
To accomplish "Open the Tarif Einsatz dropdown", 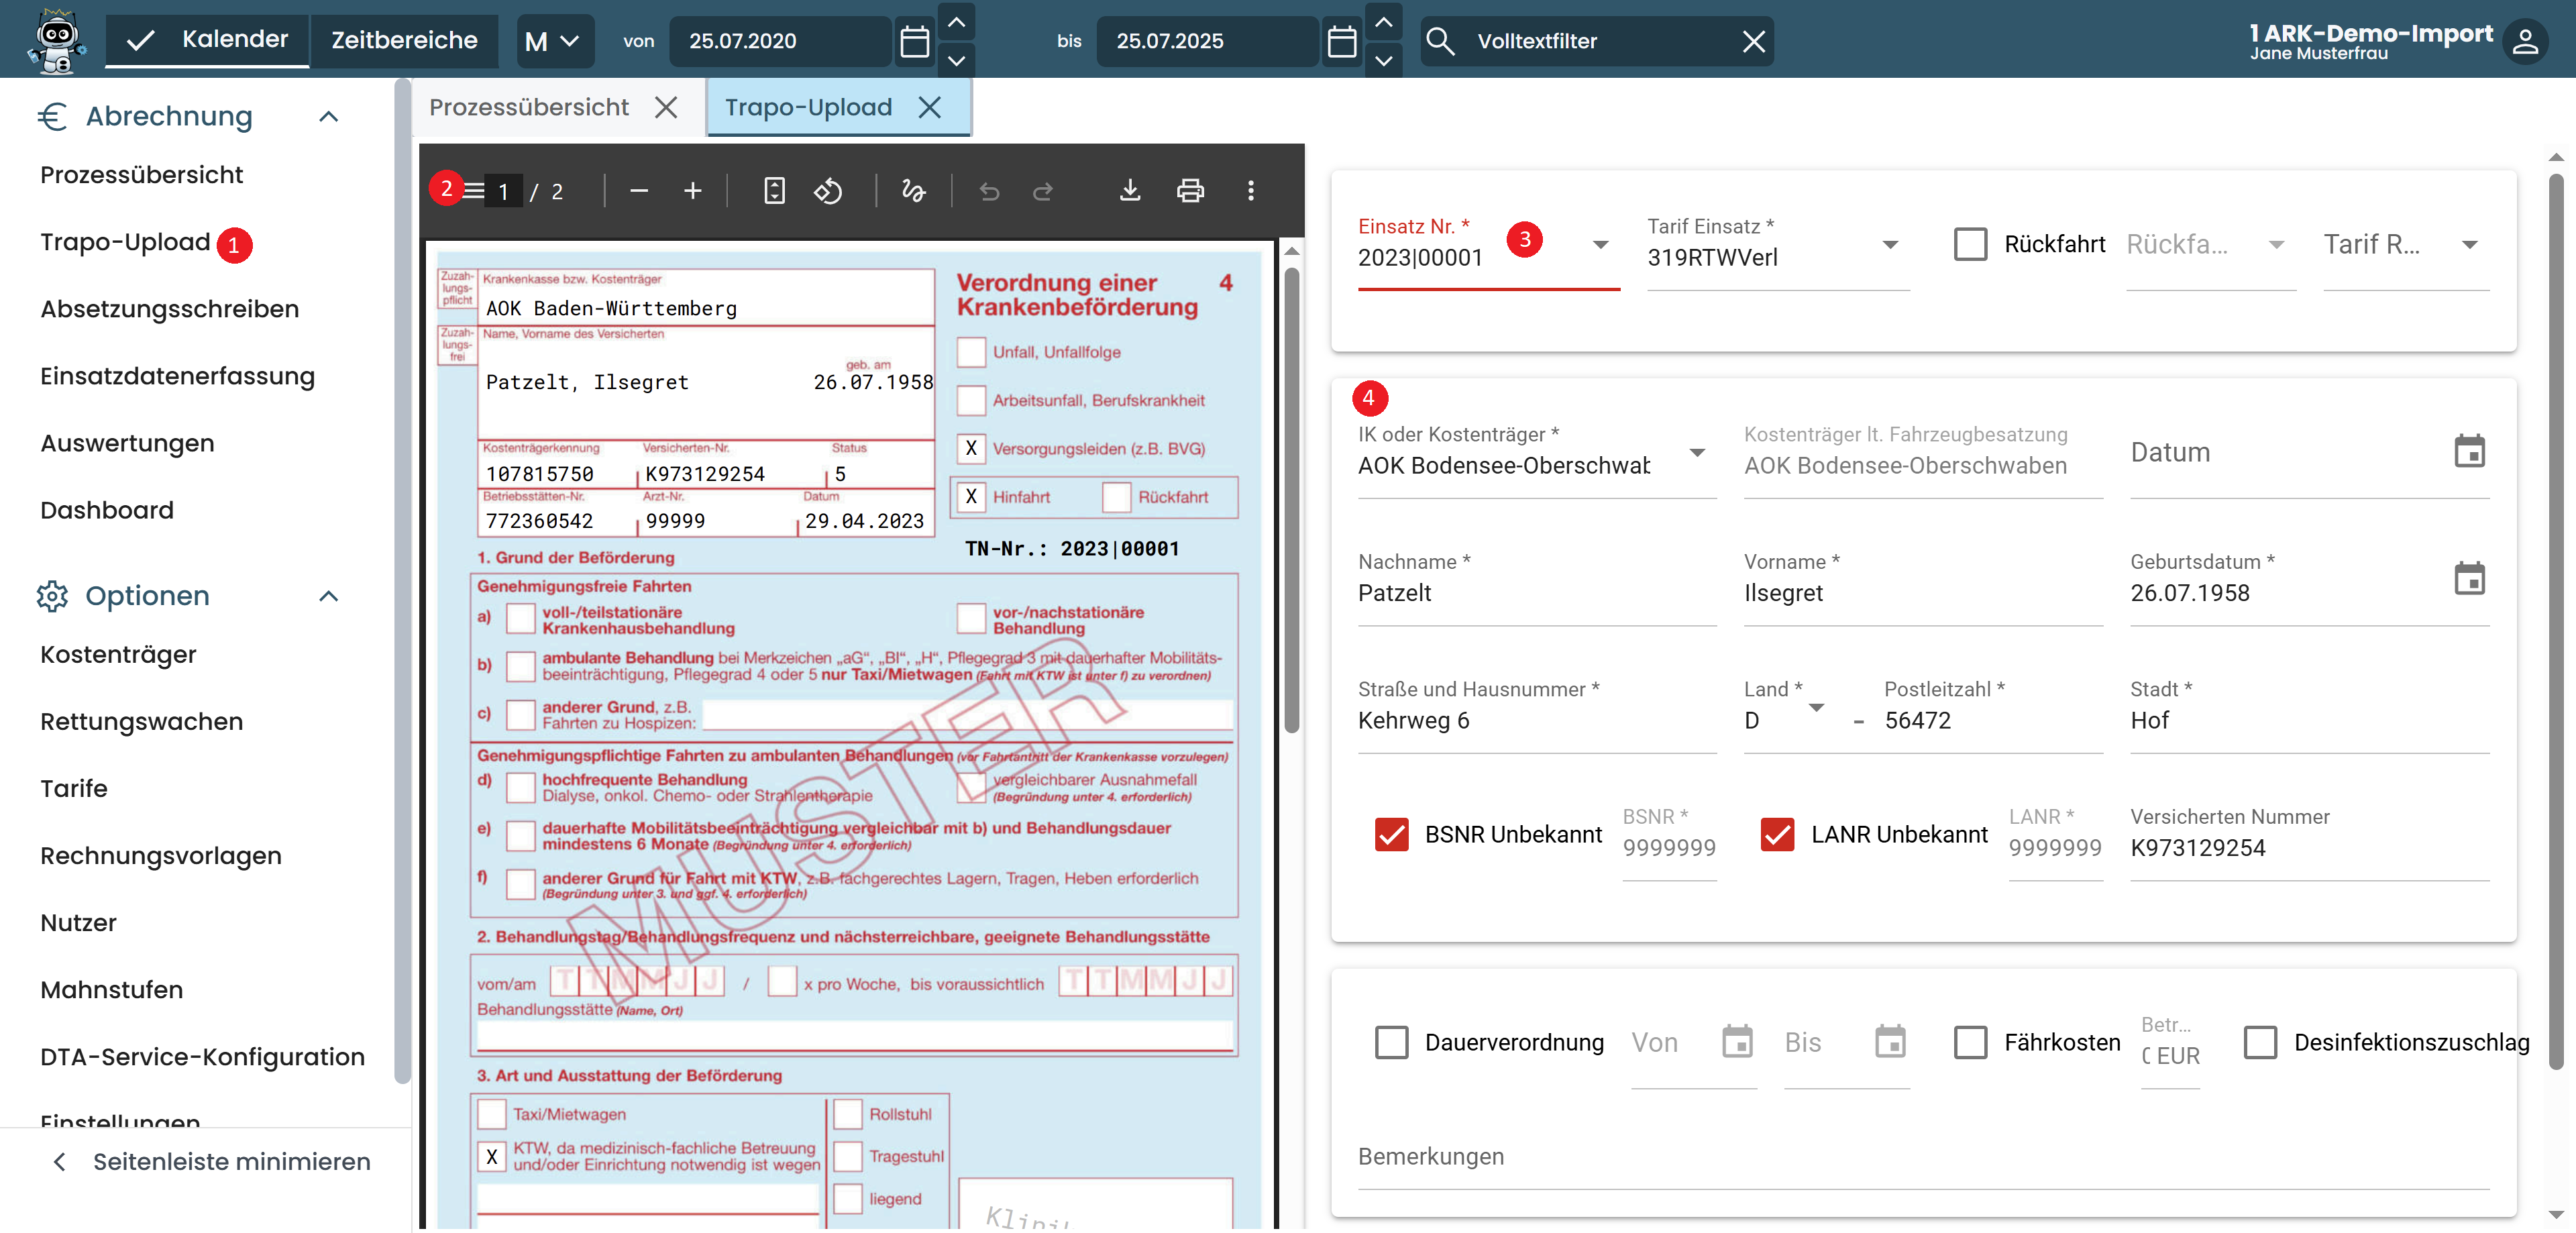I will (x=1889, y=245).
